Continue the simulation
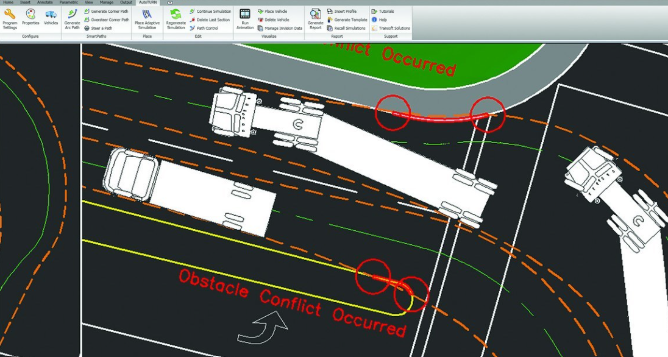668x357 pixels. [x=212, y=11]
